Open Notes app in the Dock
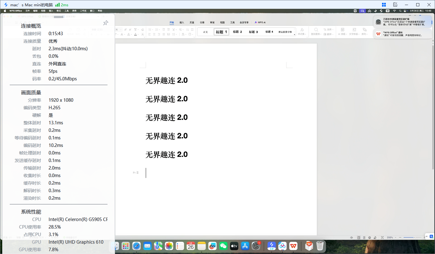Screen dimensions: 435x254 pos(202,246)
